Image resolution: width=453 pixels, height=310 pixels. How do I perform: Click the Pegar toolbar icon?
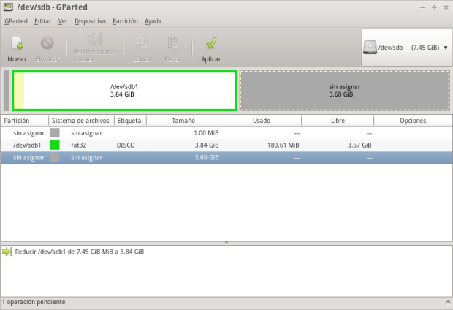tap(173, 44)
